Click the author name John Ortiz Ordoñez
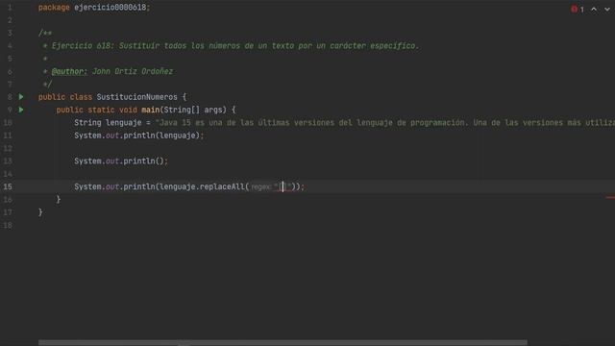Image resolution: width=615 pixels, height=346 pixels. [133, 71]
